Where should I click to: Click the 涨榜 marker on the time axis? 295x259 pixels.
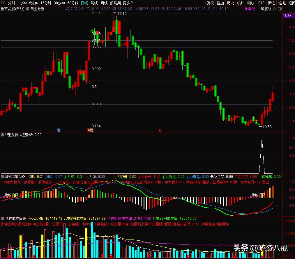click(x=90, y=130)
